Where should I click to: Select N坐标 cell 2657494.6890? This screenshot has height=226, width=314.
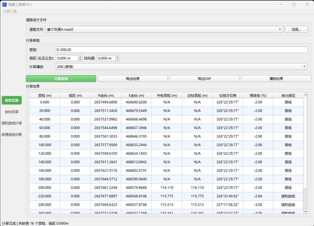point(106,102)
